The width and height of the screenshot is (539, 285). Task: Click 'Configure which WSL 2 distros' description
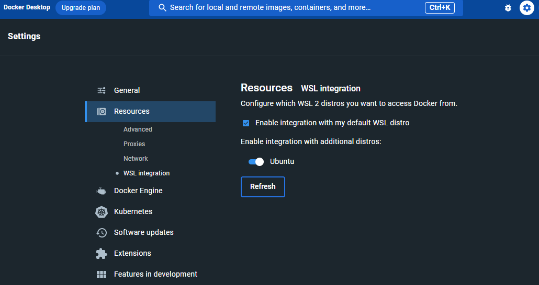click(349, 103)
